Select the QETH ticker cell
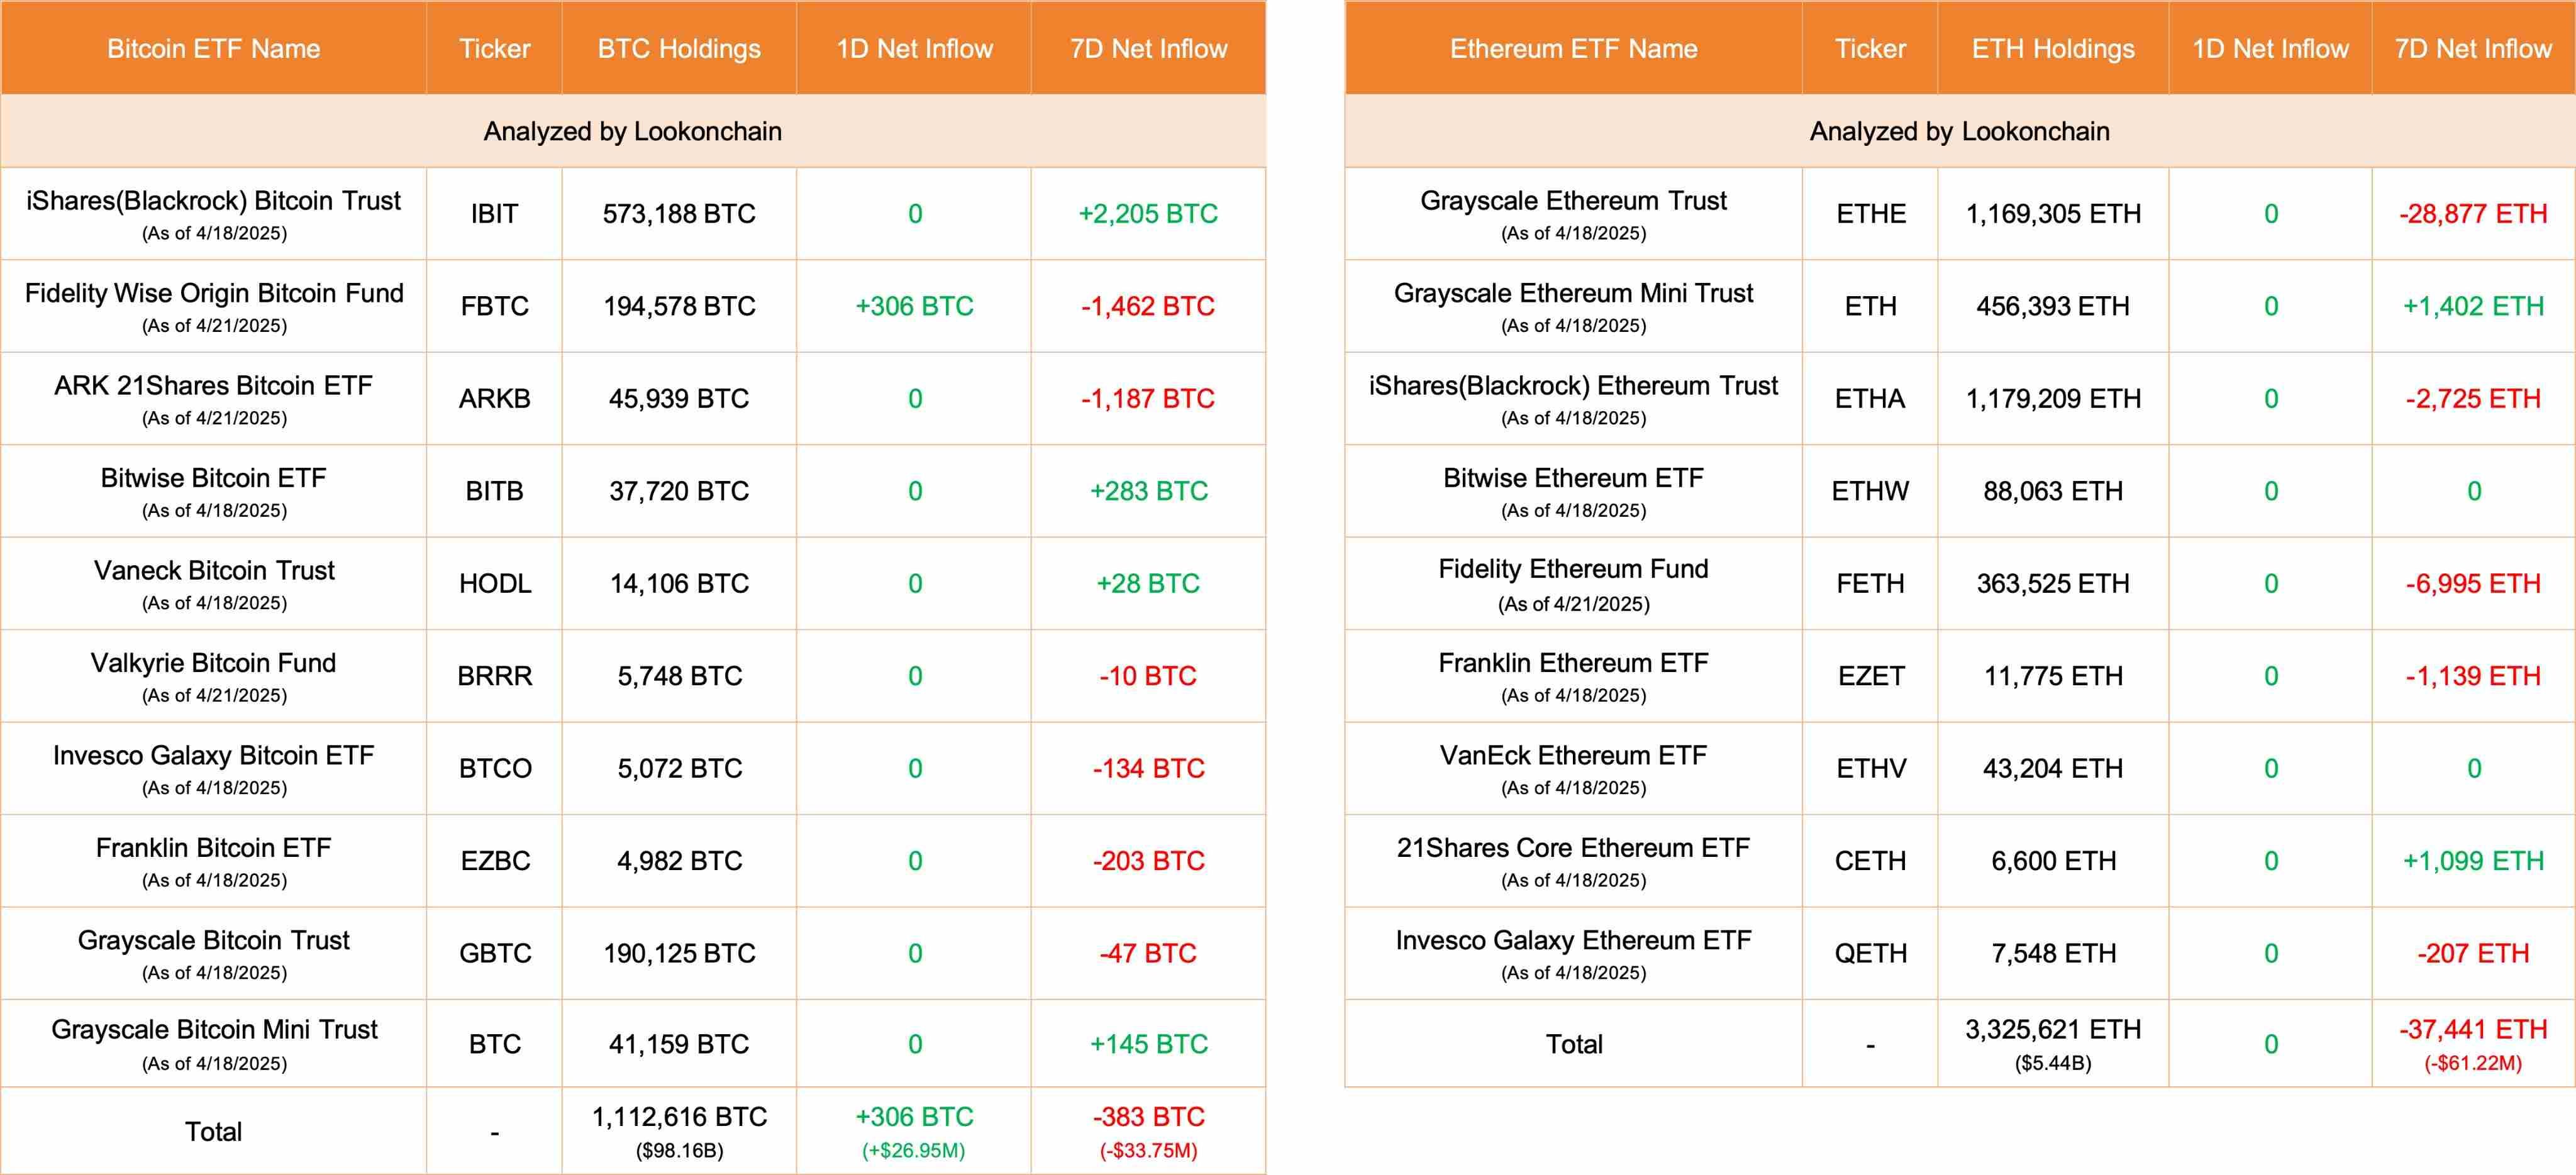The image size is (2576, 1175). (x=1870, y=954)
